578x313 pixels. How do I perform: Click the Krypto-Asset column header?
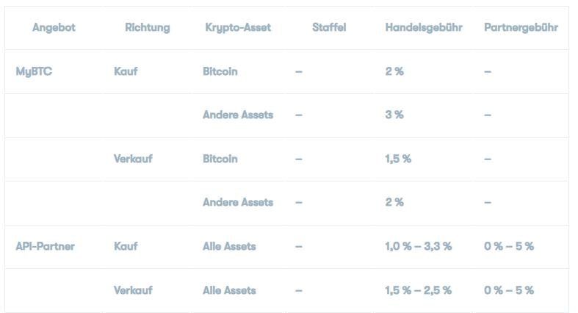(x=238, y=28)
